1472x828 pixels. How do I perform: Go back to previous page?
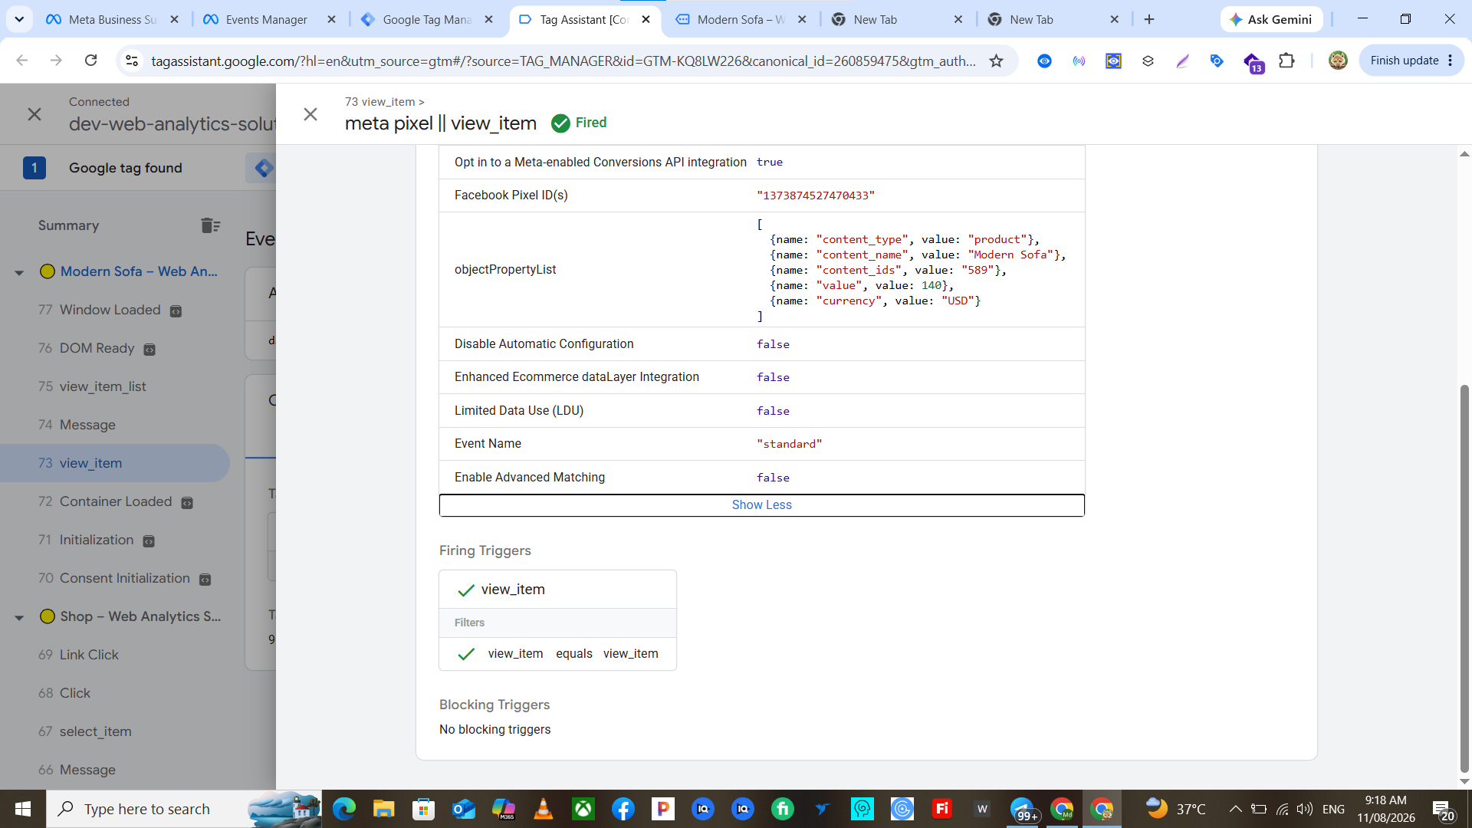(x=21, y=61)
